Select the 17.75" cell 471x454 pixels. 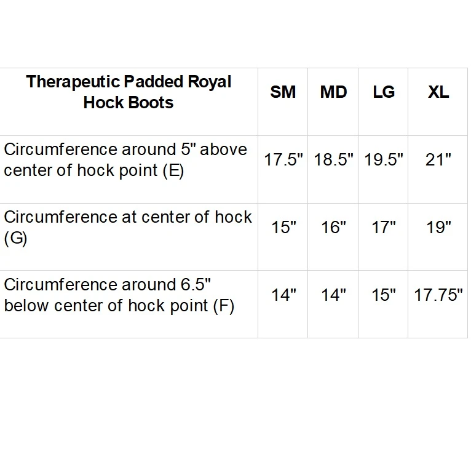tap(438, 295)
